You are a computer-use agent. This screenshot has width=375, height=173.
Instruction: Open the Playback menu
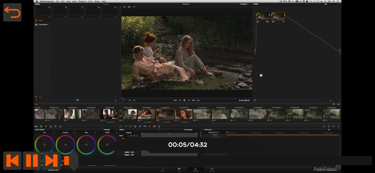(x=82, y=1)
